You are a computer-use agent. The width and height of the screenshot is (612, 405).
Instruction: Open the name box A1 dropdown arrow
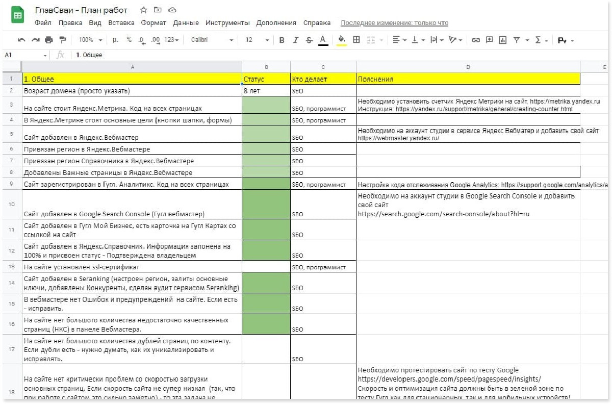point(45,55)
